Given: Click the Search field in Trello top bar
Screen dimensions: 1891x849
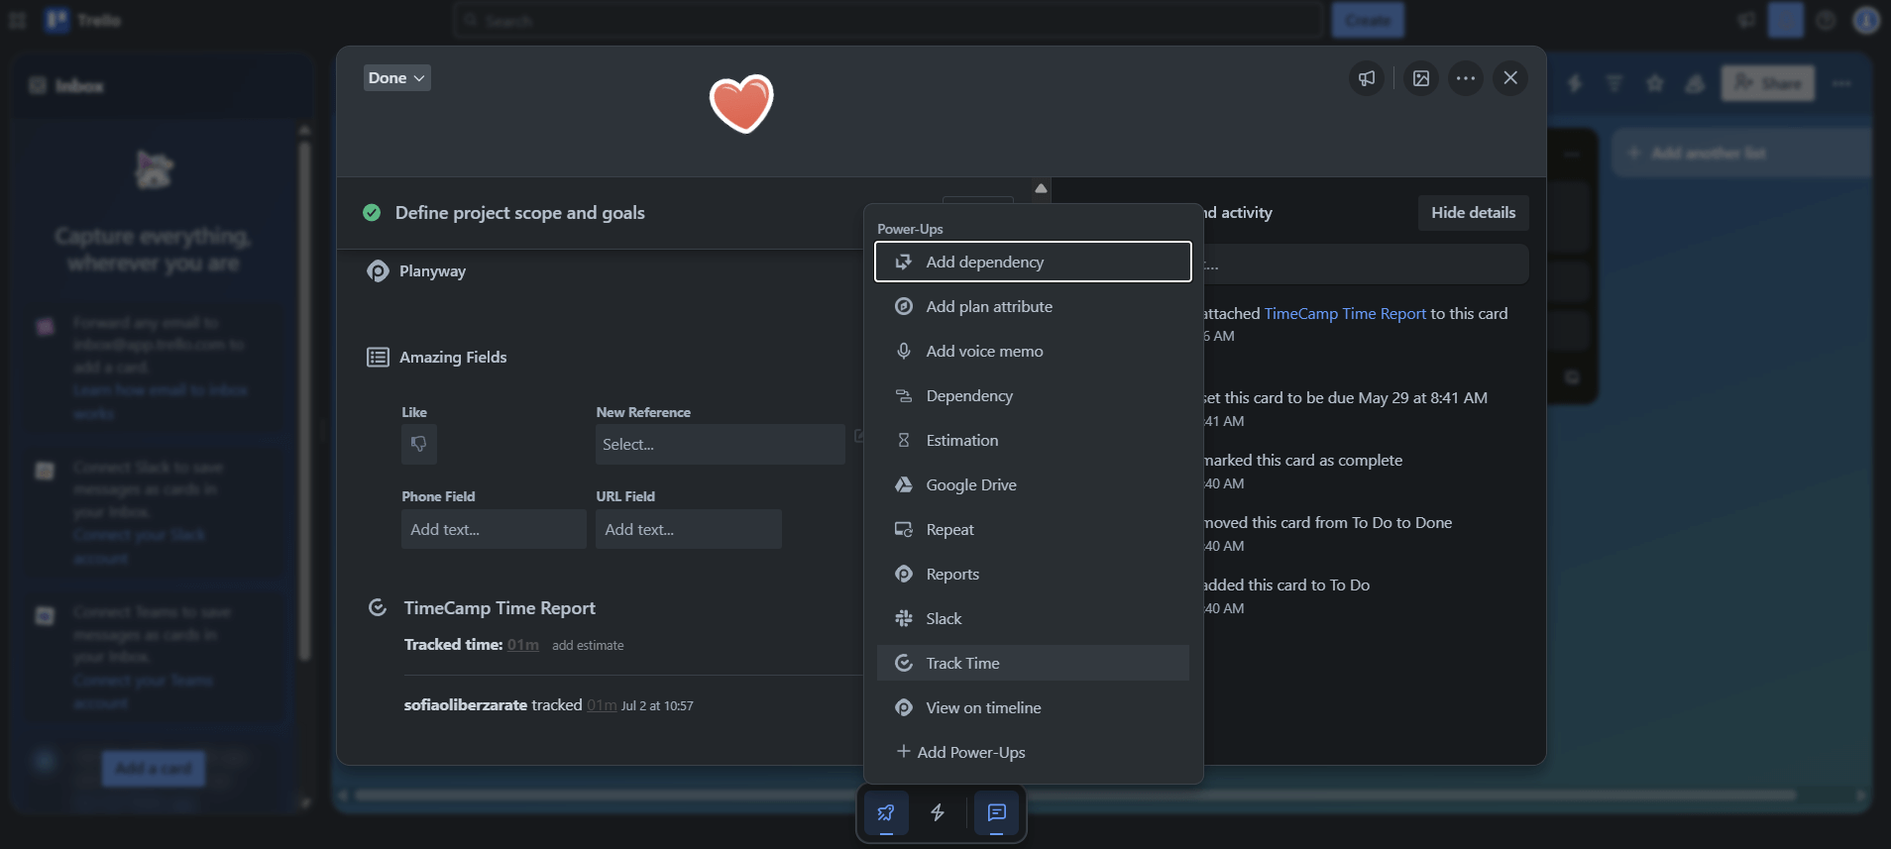Looking at the screenshot, I should [x=888, y=20].
